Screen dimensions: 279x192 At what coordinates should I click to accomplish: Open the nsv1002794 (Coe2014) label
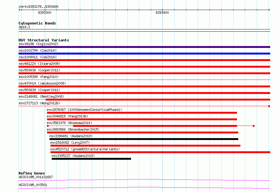(x=38, y=50)
